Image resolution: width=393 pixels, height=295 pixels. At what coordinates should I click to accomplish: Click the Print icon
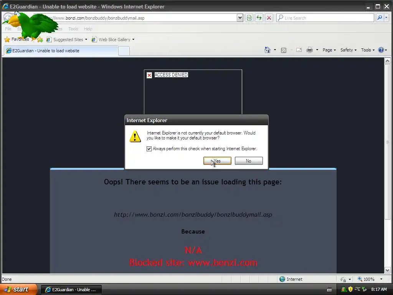[x=310, y=50]
